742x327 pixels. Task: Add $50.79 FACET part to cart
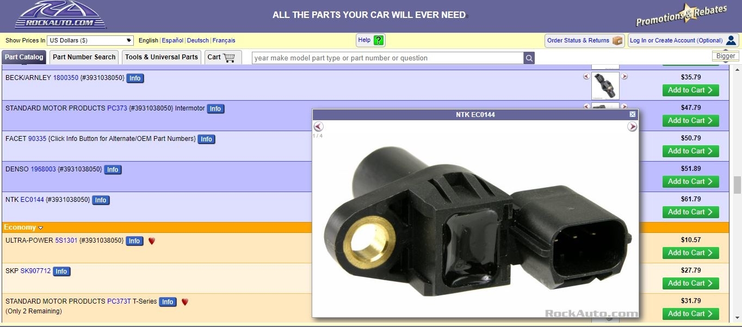[x=691, y=151]
